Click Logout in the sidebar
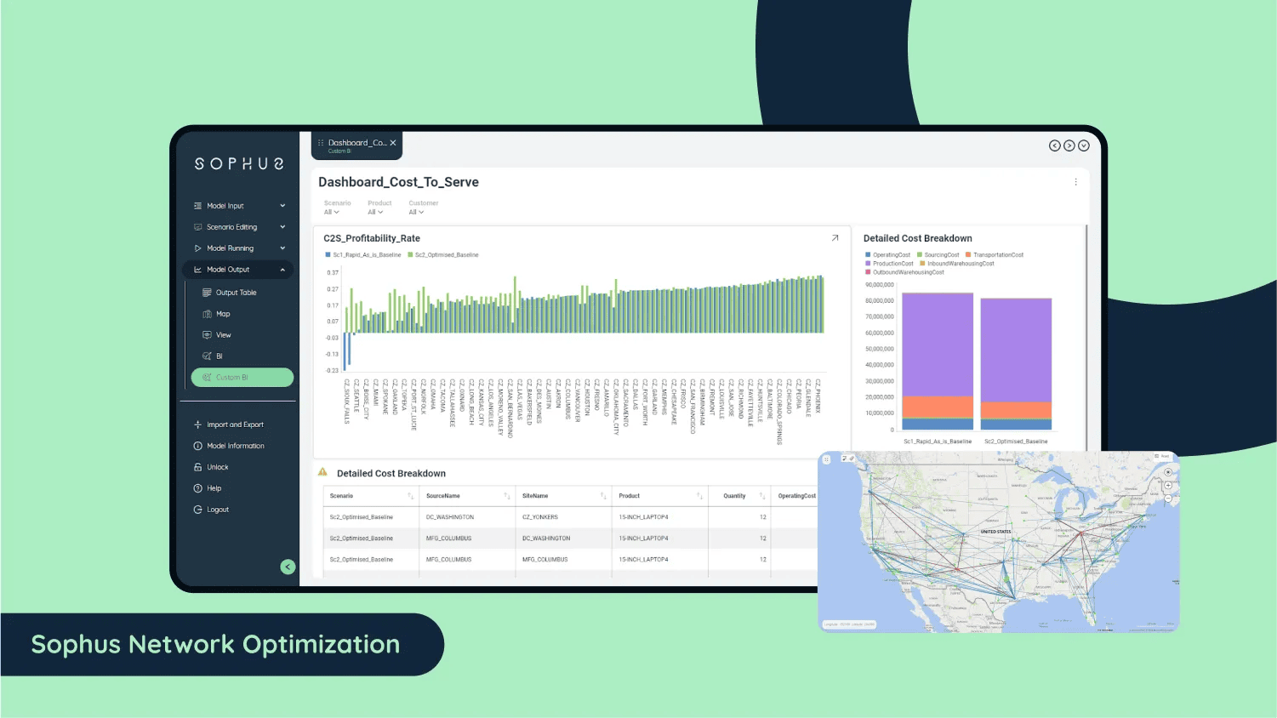 tap(199, 509)
